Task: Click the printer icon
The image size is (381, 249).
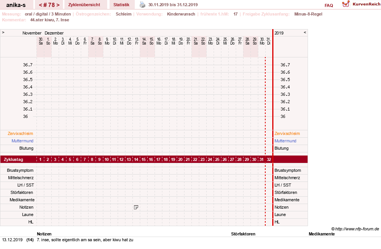Action: coord(143,5)
